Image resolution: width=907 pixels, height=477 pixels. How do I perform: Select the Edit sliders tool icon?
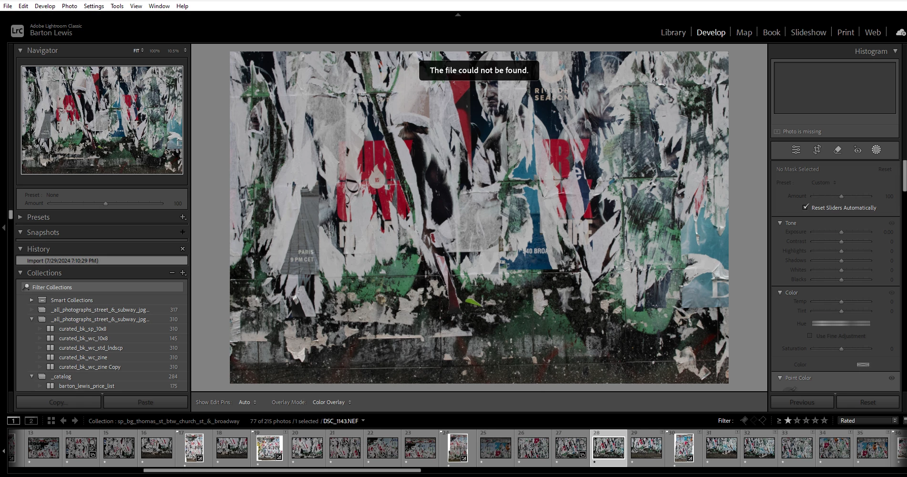tap(796, 150)
